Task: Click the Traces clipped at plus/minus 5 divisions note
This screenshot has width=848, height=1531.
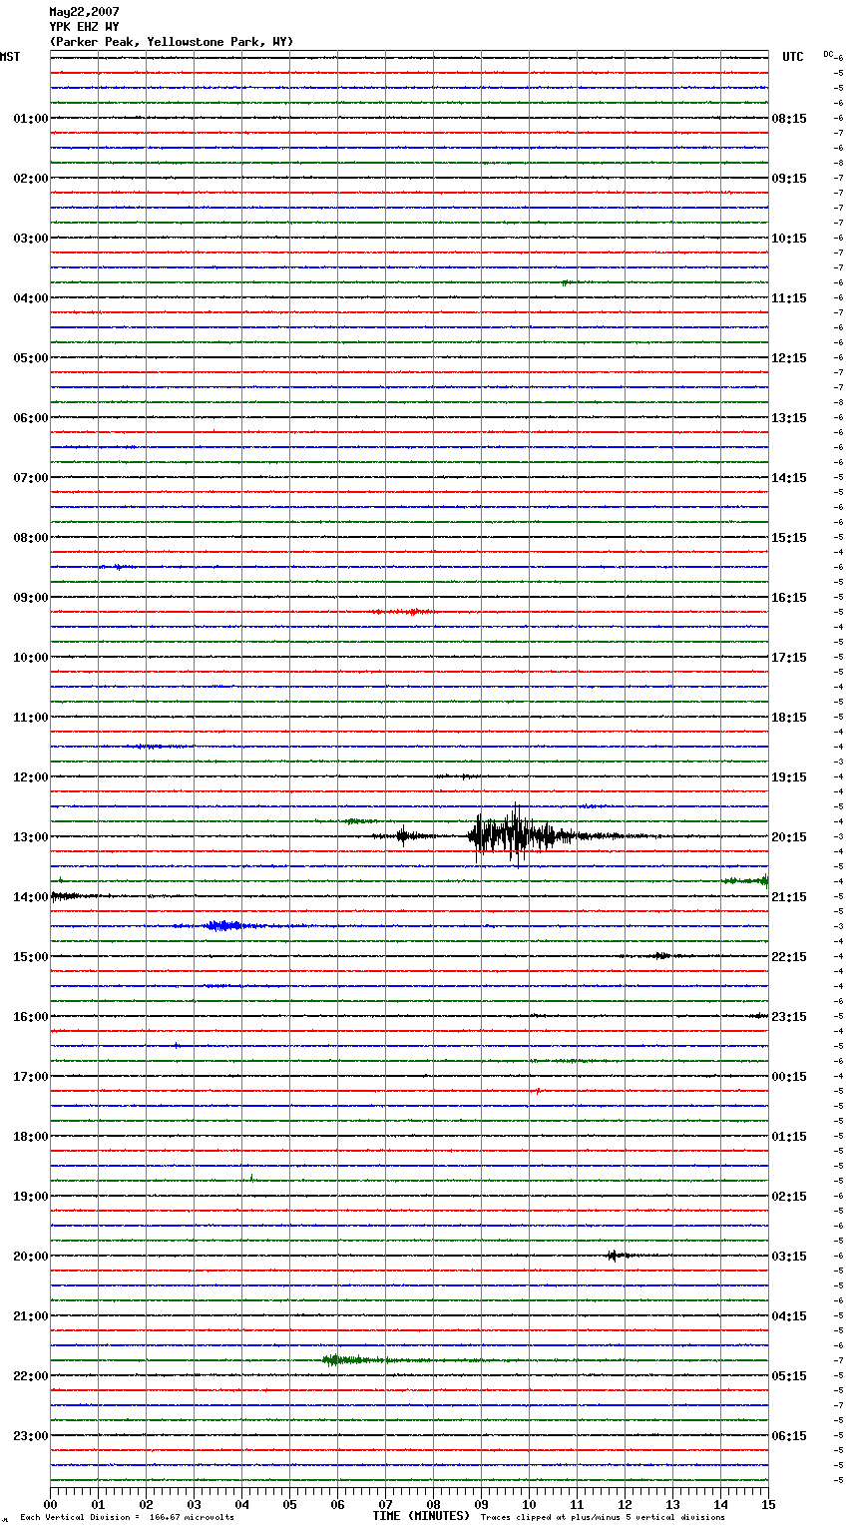Action: tap(603, 1518)
